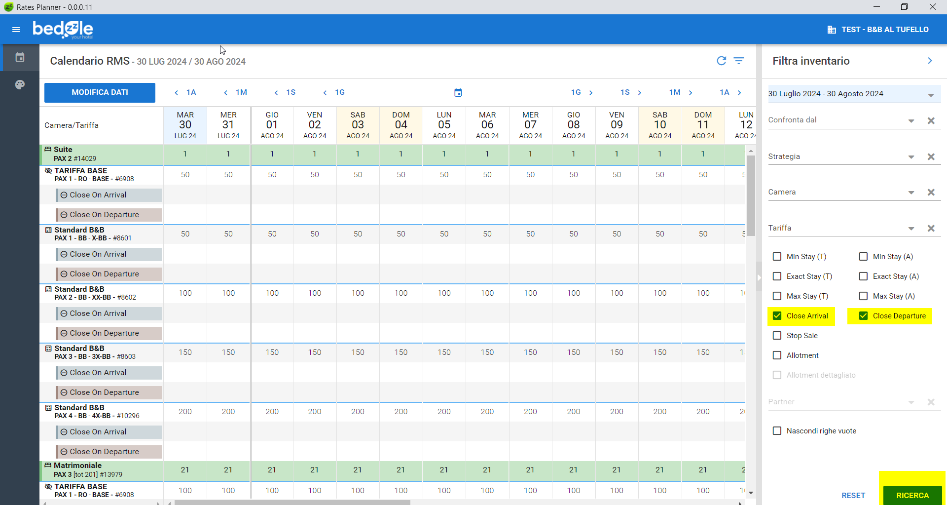Enable the Allotment checkbox
947x505 pixels.
pyautogui.click(x=777, y=355)
